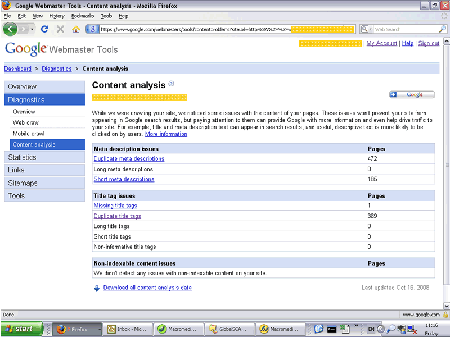
Task: Go to Diagnostics breadcrumb link
Action: coord(57,69)
